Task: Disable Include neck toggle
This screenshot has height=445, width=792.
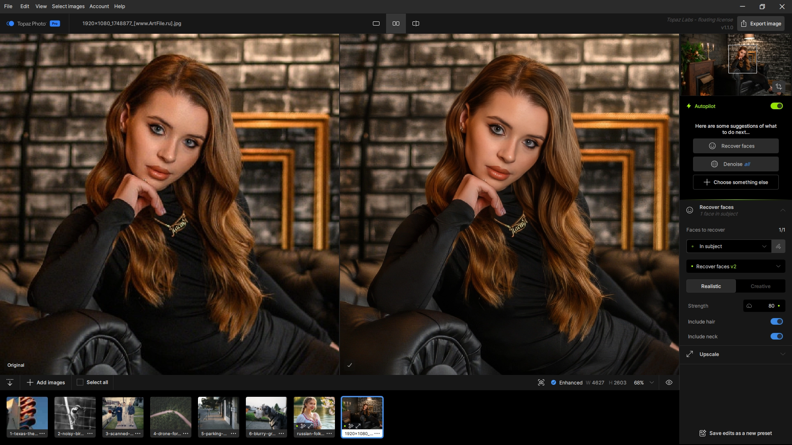Action: pyautogui.click(x=776, y=336)
